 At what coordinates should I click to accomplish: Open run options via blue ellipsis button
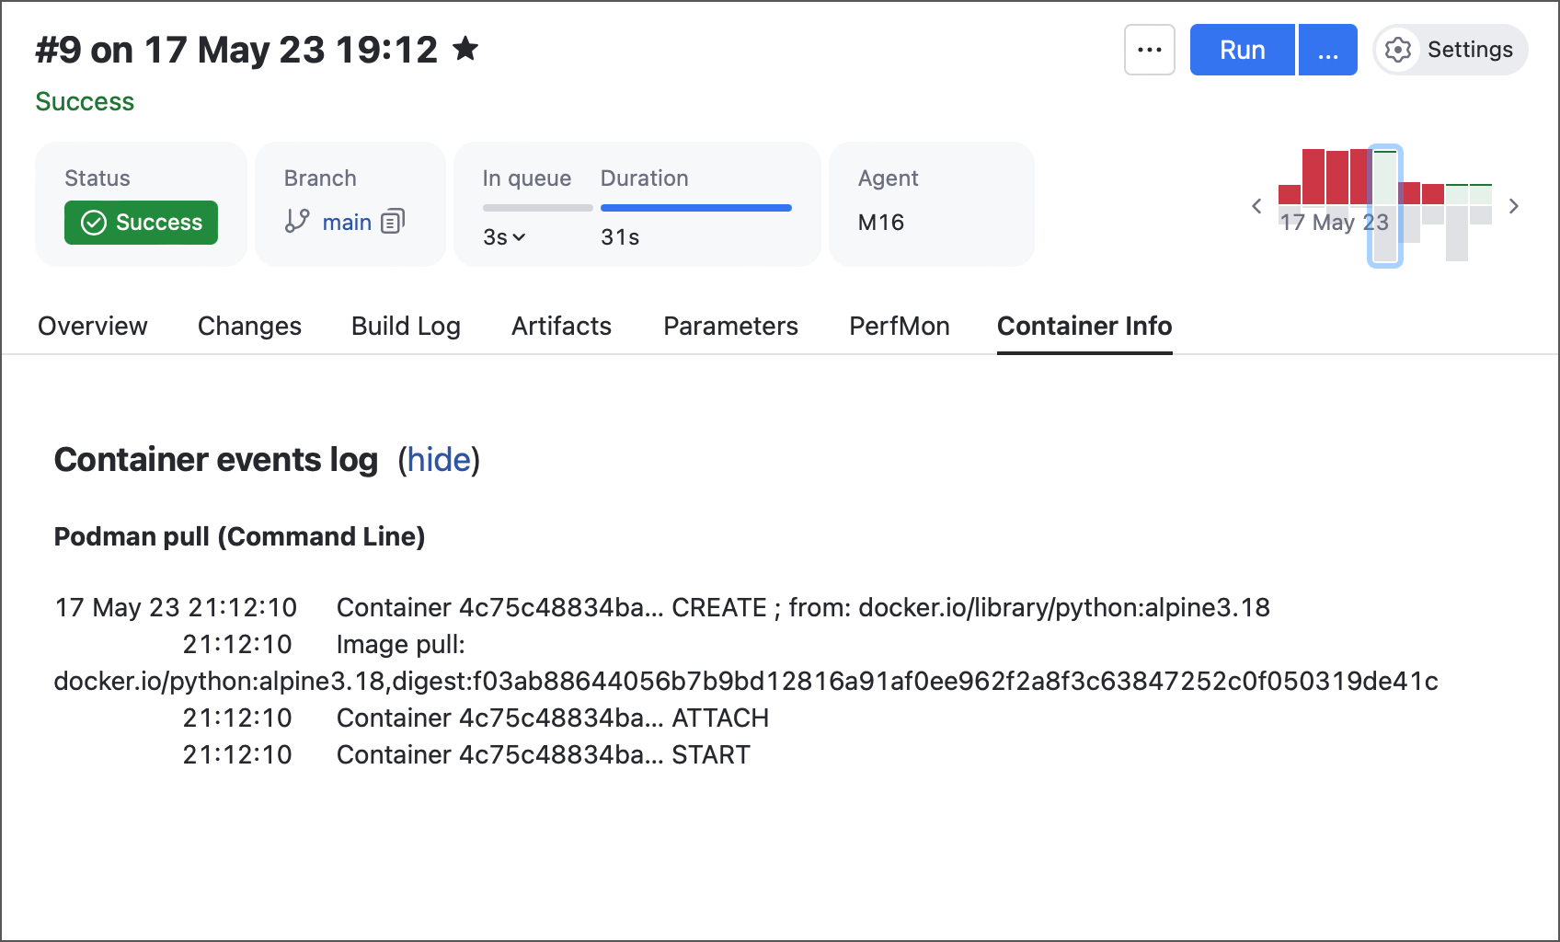[x=1327, y=50]
